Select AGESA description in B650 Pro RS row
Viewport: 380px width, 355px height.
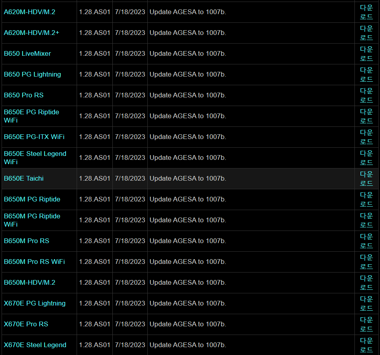pyautogui.click(x=188, y=95)
